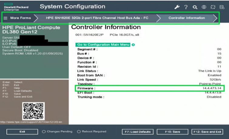Click the Exit button
Screen dimensions: 229x139
click(22, 132)
